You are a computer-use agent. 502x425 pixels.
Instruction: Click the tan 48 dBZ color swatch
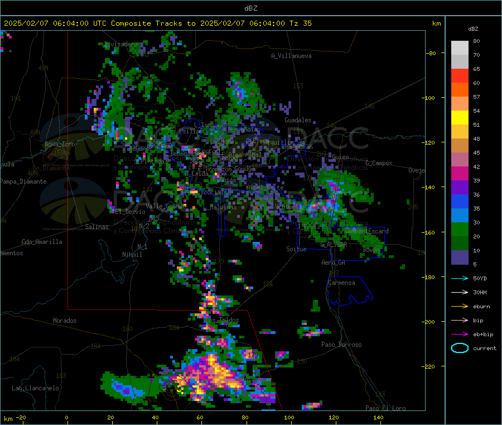coord(460,145)
